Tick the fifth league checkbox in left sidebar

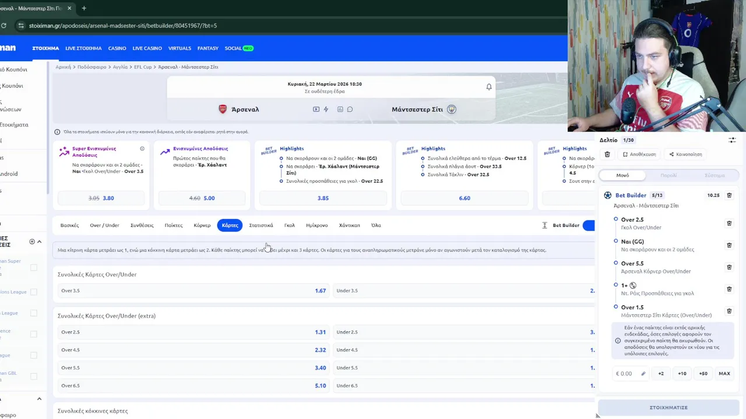[34, 355]
